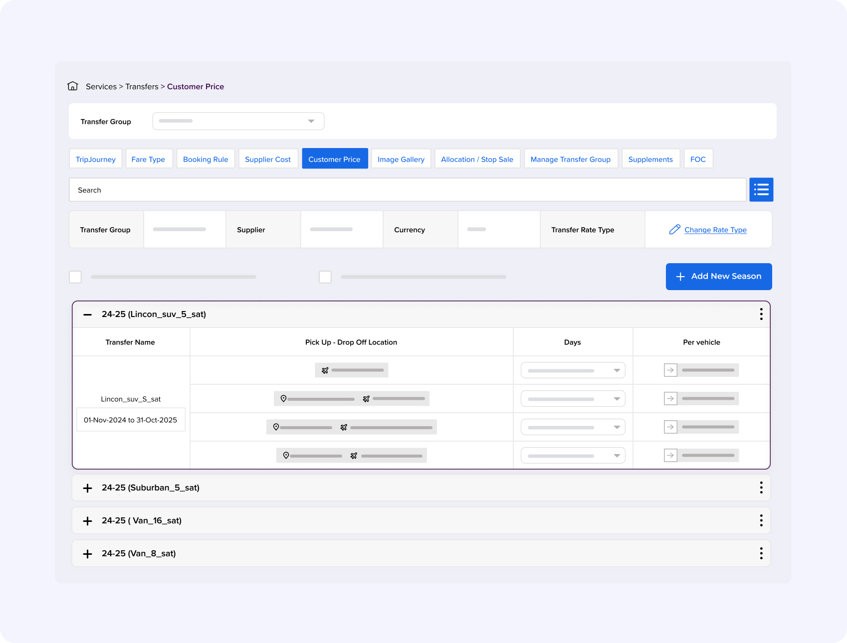Click the Supplier label
This screenshot has height=643, width=847.
click(x=251, y=230)
